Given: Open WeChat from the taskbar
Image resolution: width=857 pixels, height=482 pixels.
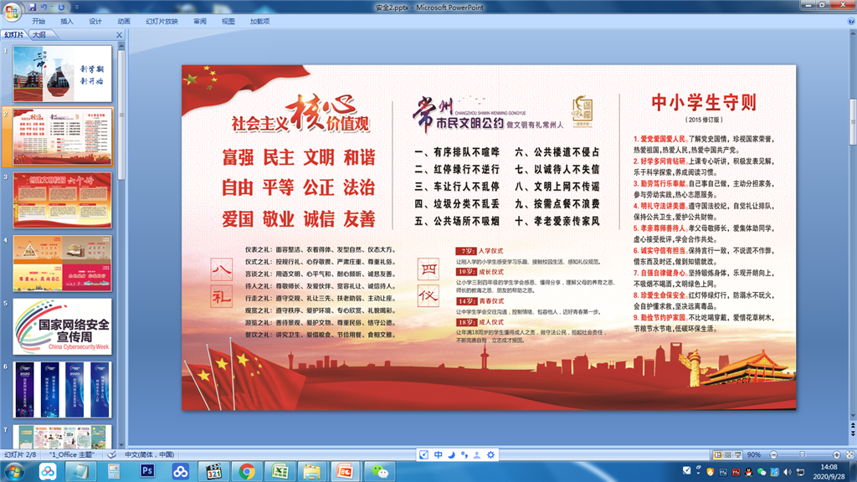Looking at the screenshot, I should pos(379,472).
